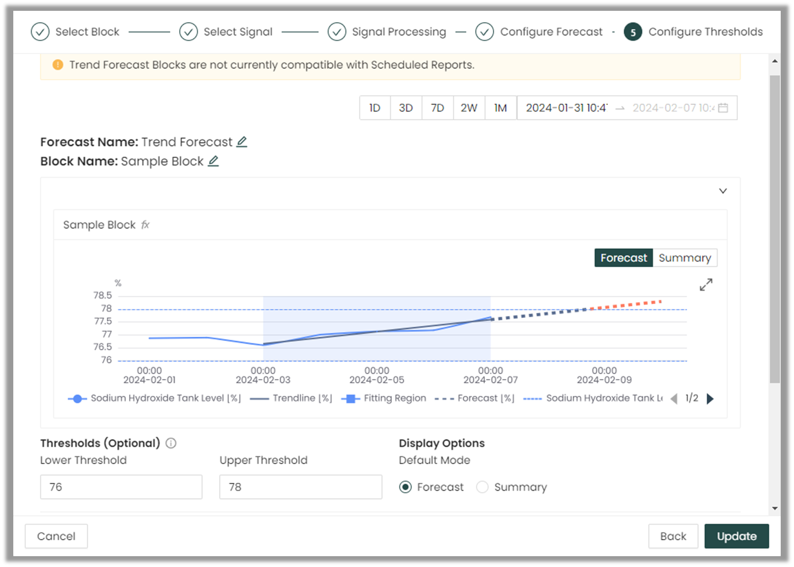Click the fx formula icon beside Sample Block
Viewport: 794px width, 567px height.
(x=145, y=225)
